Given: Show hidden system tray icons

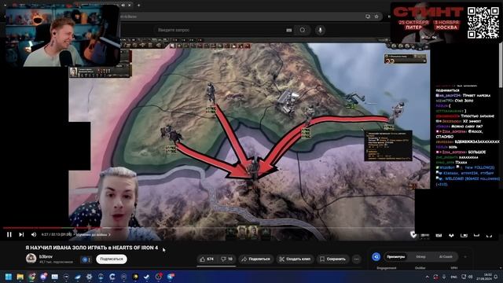Looking at the screenshot, I should tap(427, 277).
